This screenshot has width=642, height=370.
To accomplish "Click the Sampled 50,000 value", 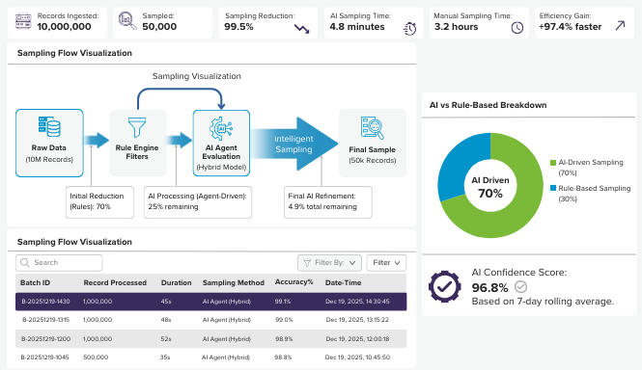I will pos(159,27).
